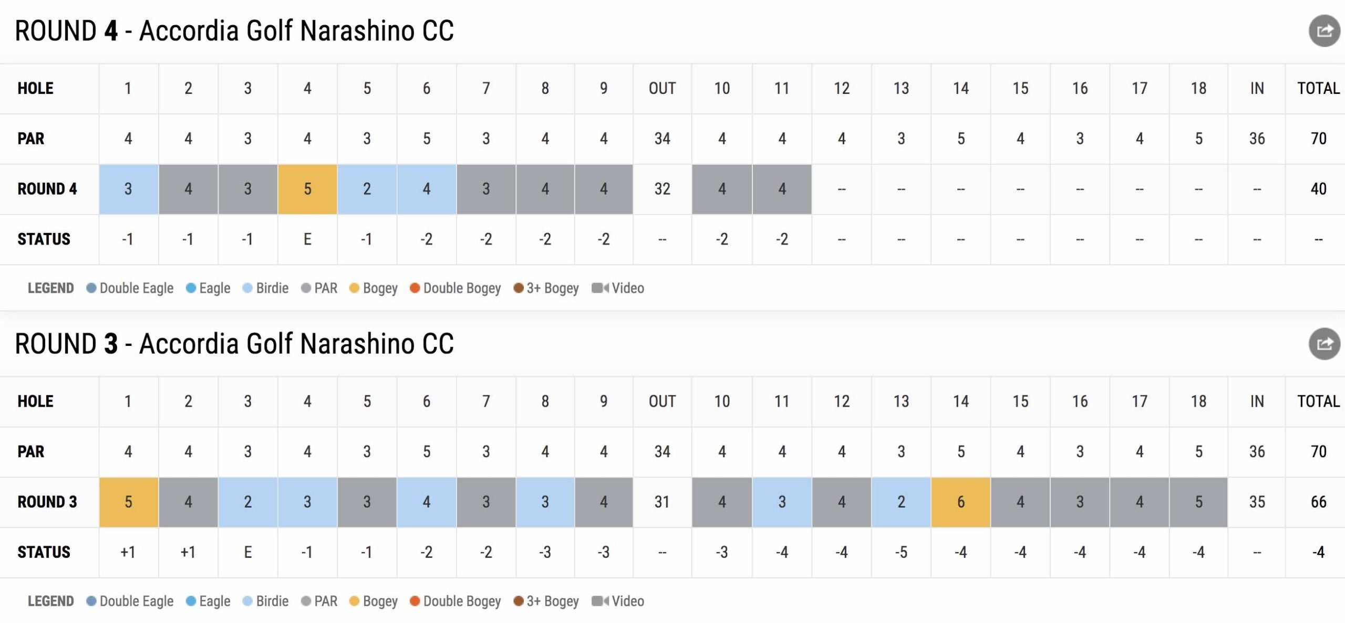Click the Round 4 OUT score of 32
The height and width of the screenshot is (623, 1345).
click(662, 189)
